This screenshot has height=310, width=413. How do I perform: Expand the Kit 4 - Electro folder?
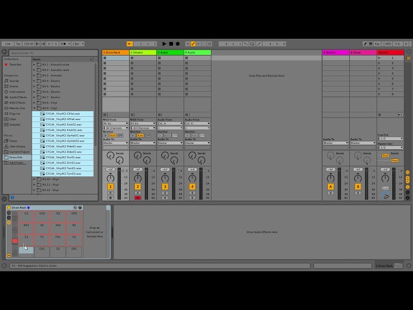[x=34, y=81]
